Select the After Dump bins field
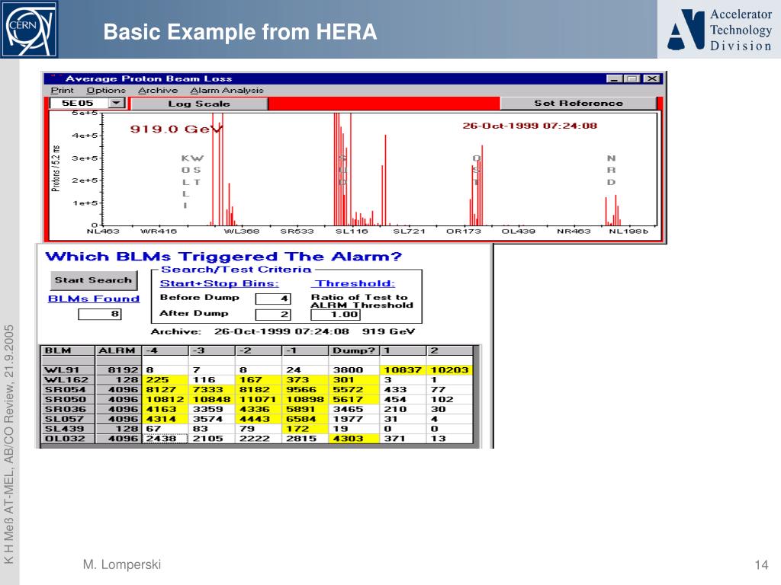The image size is (781, 585). coord(273,315)
